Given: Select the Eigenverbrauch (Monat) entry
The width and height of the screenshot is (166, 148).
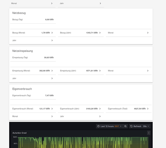Looking at the screenshot, I should 33,109.
